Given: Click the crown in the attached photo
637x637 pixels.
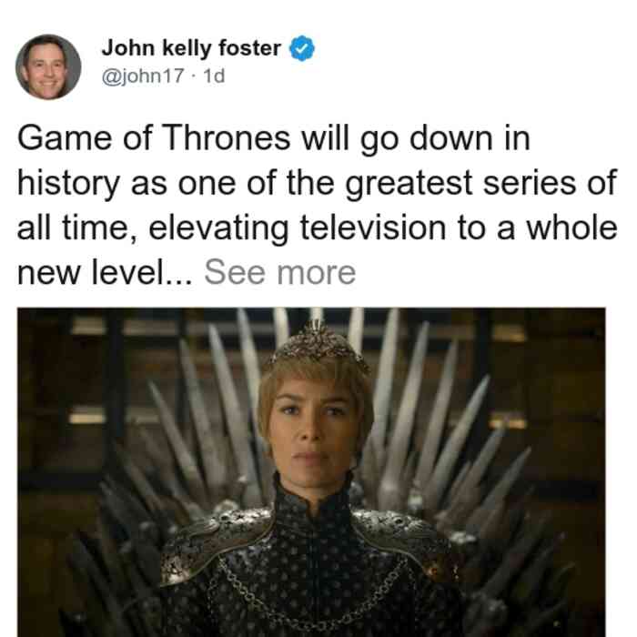Looking at the screenshot, I should [x=319, y=341].
